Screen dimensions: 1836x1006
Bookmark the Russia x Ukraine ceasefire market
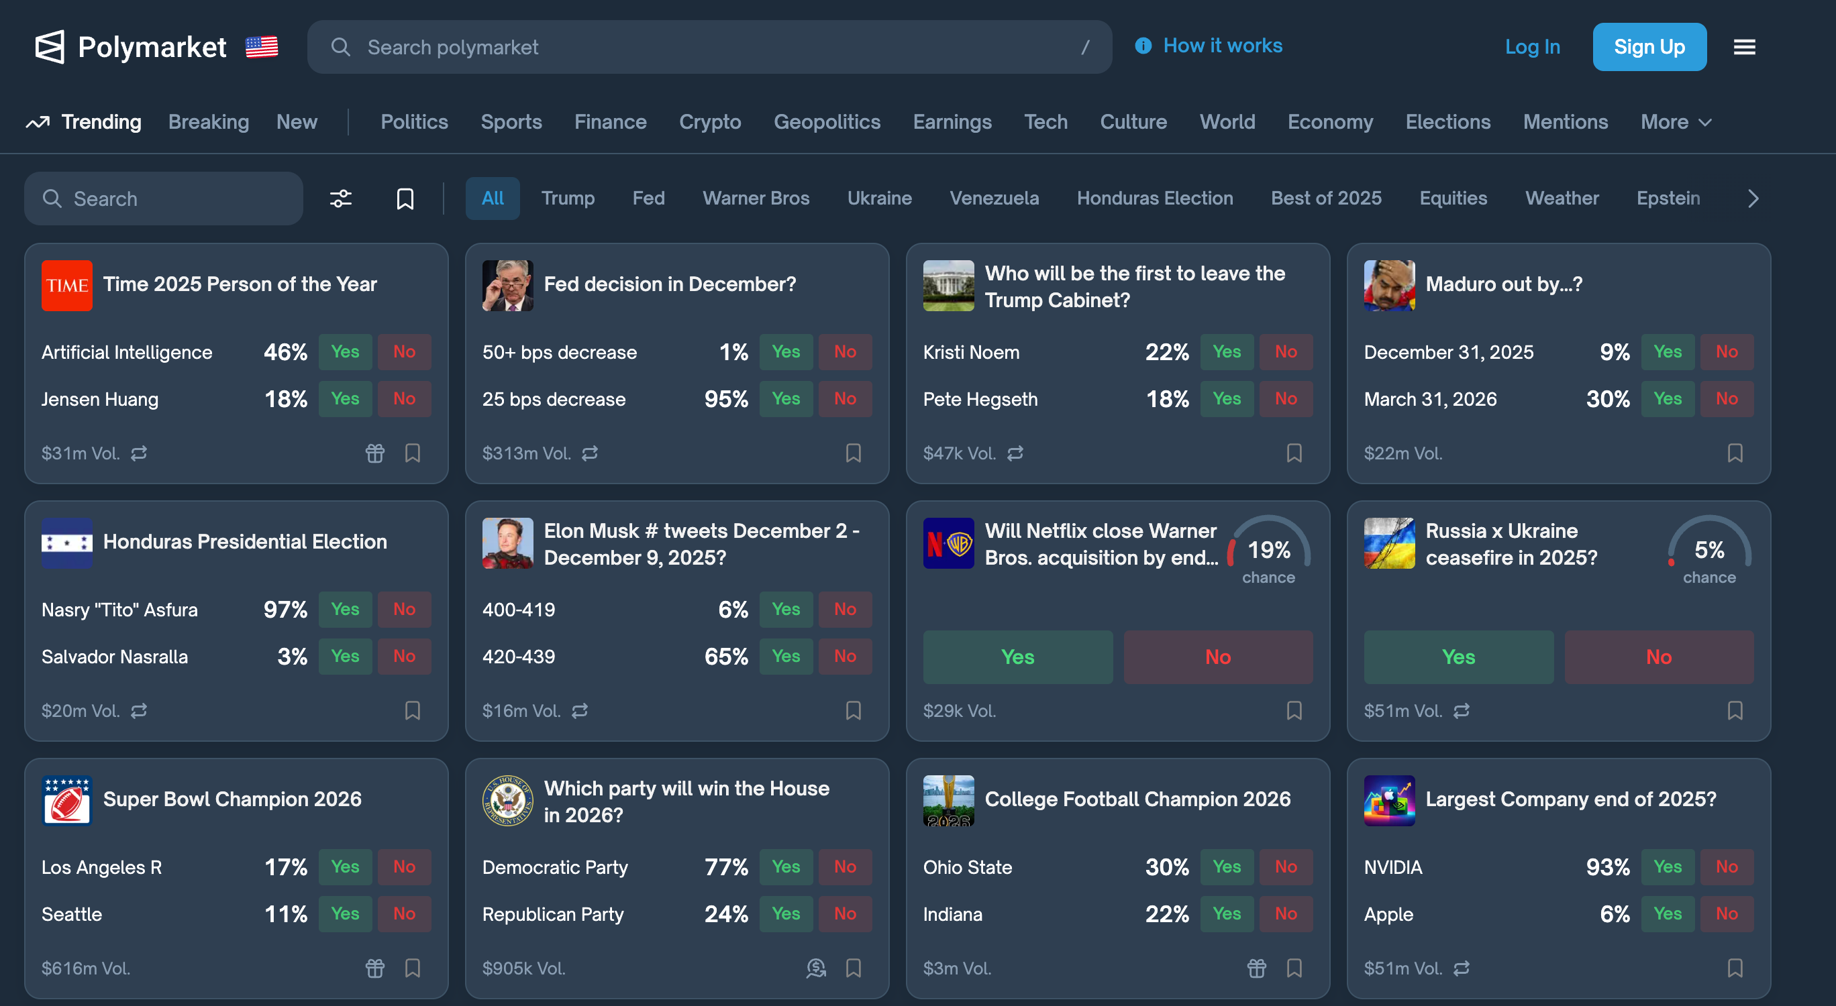[1735, 710]
